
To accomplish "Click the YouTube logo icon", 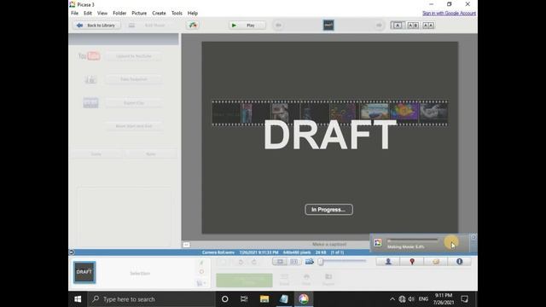I will [x=89, y=56].
